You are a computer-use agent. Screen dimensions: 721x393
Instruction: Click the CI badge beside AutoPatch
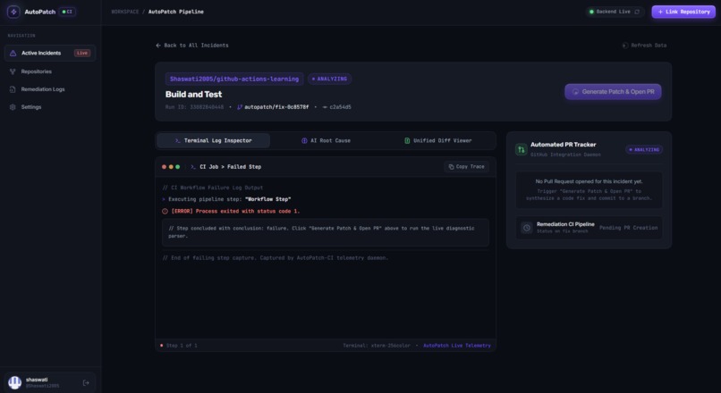(67, 12)
